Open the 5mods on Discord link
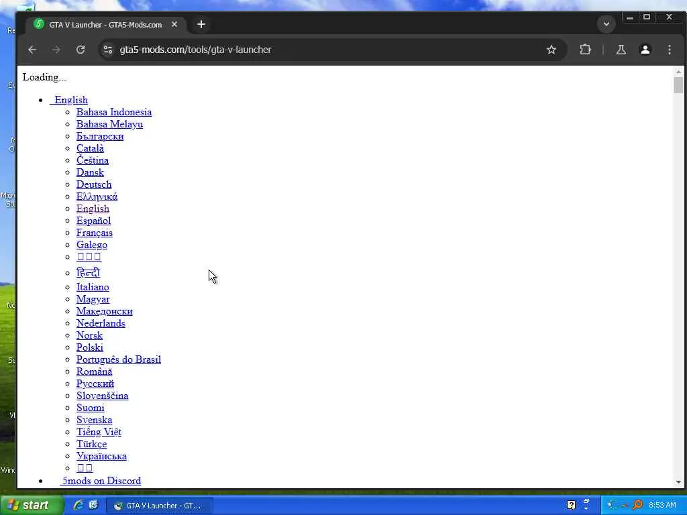 (101, 481)
